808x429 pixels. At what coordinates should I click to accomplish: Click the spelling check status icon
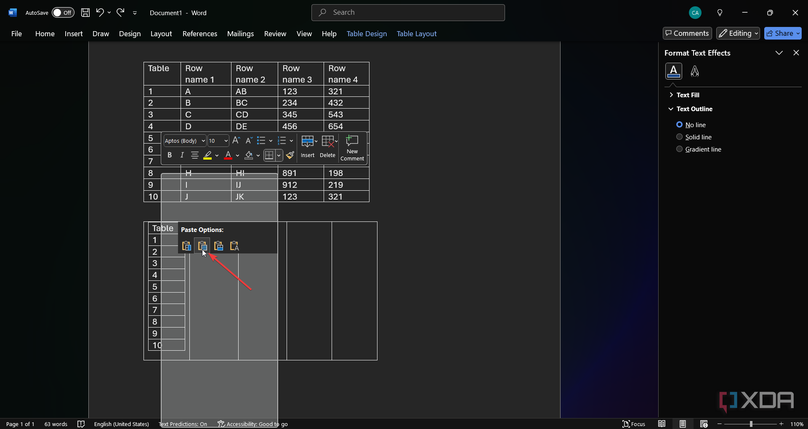[81, 424]
